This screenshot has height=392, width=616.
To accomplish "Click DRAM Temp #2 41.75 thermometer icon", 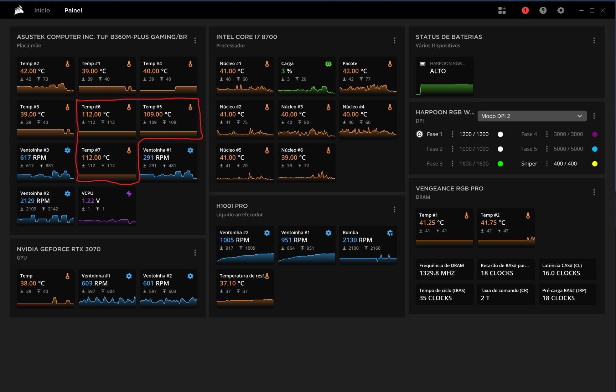I will click(528, 215).
